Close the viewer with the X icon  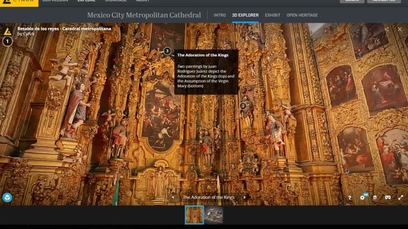pos(400,29)
